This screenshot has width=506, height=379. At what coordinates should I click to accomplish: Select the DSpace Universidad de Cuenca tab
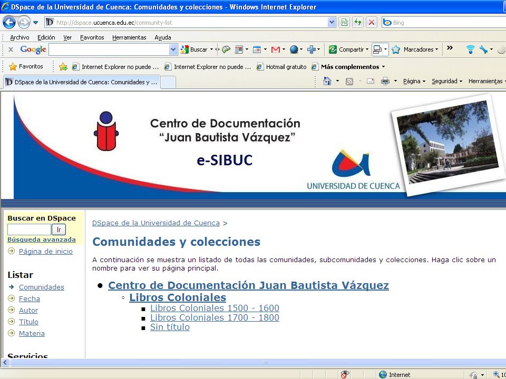(x=82, y=82)
